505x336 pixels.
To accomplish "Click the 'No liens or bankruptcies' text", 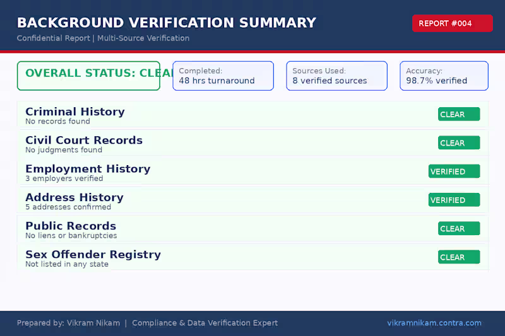I will pos(71,236).
